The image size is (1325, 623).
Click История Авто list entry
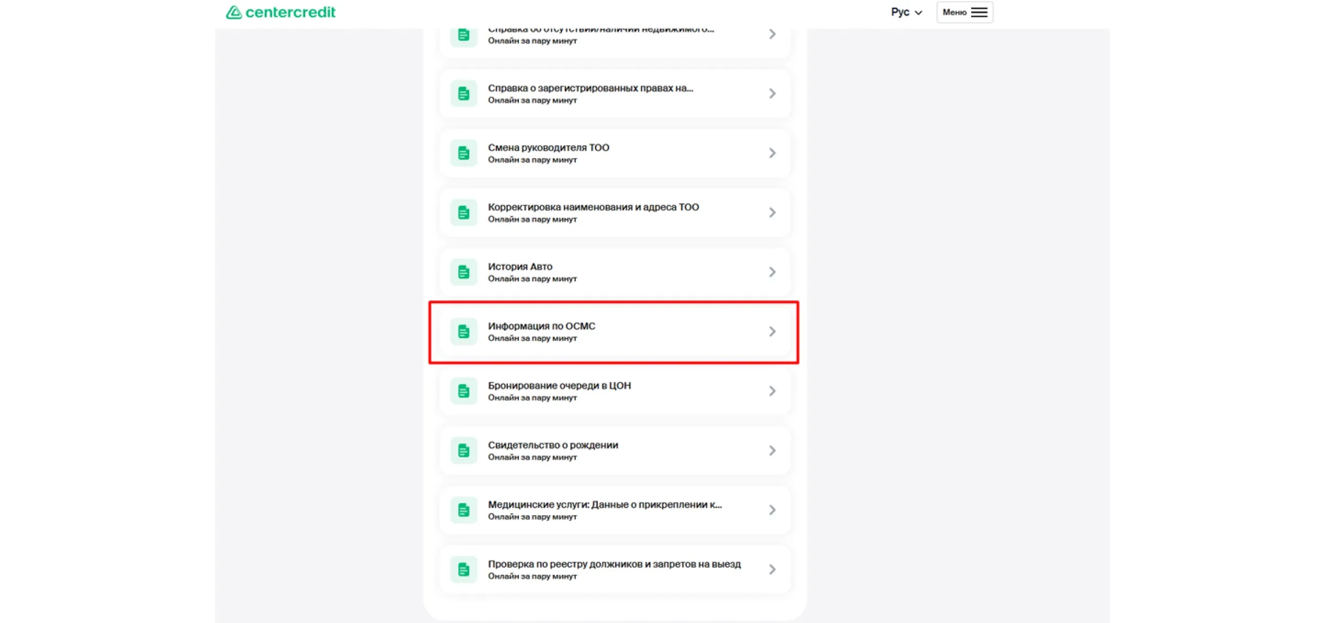pyautogui.click(x=613, y=271)
